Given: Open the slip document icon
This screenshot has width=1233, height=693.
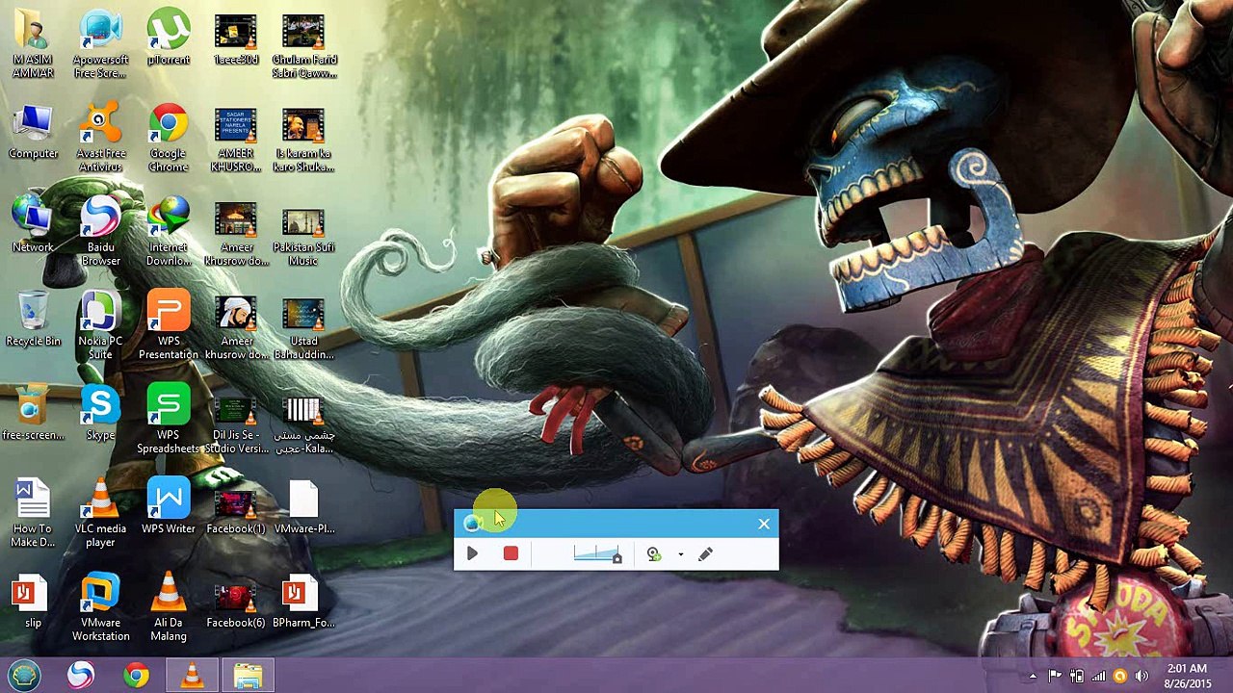Looking at the screenshot, I should (x=33, y=602).
